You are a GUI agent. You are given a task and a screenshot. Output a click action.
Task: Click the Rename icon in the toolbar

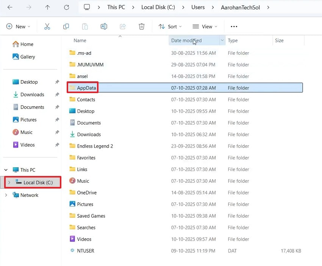pos(104,26)
